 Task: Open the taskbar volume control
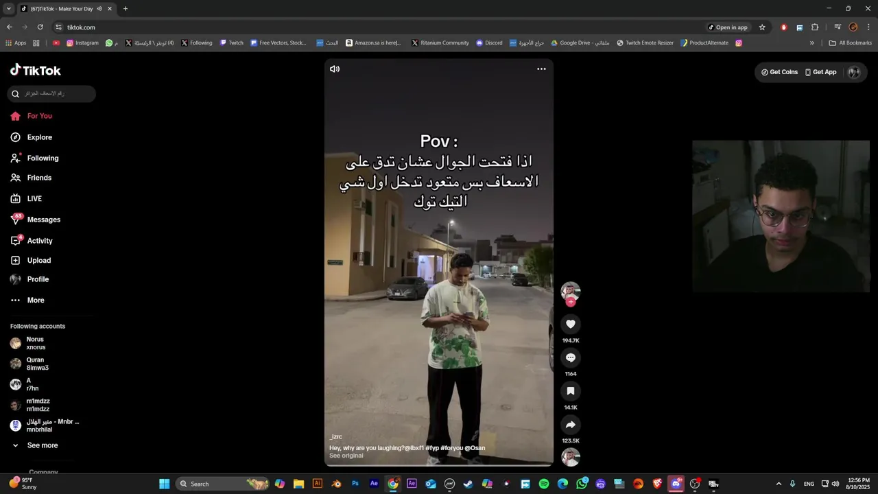click(835, 484)
